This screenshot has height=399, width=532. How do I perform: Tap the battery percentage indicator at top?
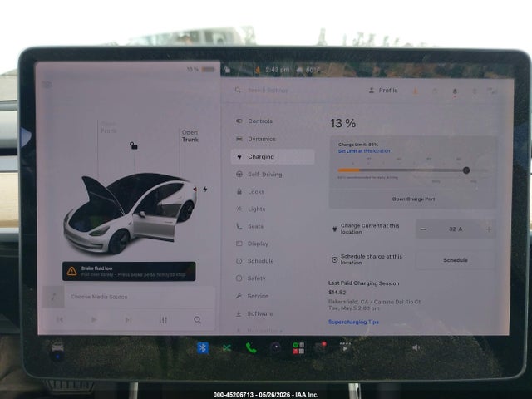pyautogui.click(x=201, y=70)
